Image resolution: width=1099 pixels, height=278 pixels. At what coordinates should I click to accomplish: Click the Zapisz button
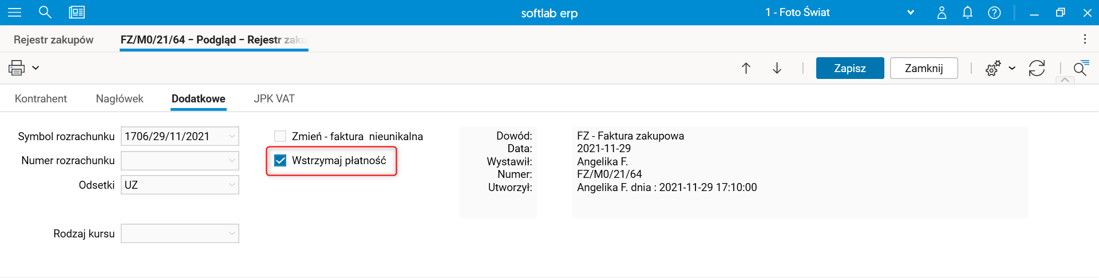click(x=849, y=68)
